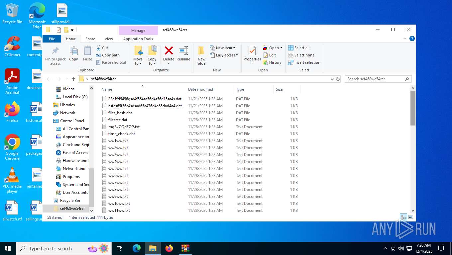452x255 pixels.
Task: Open Firefox from taskbar
Action: [x=169, y=248]
